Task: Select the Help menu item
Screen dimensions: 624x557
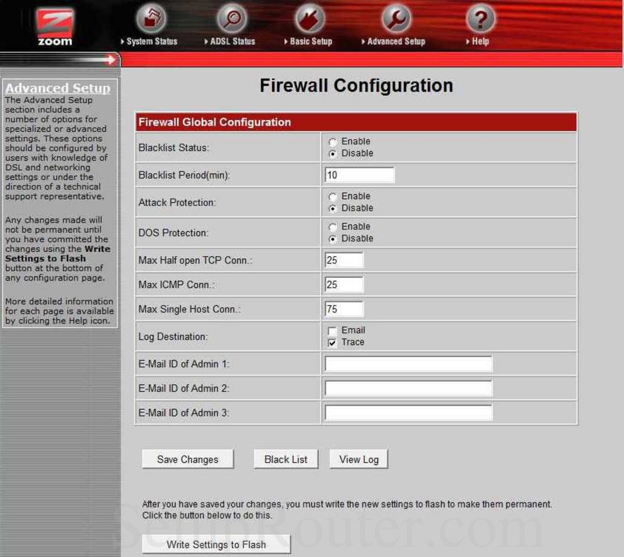Action: pyautogui.click(x=481, y=41)
